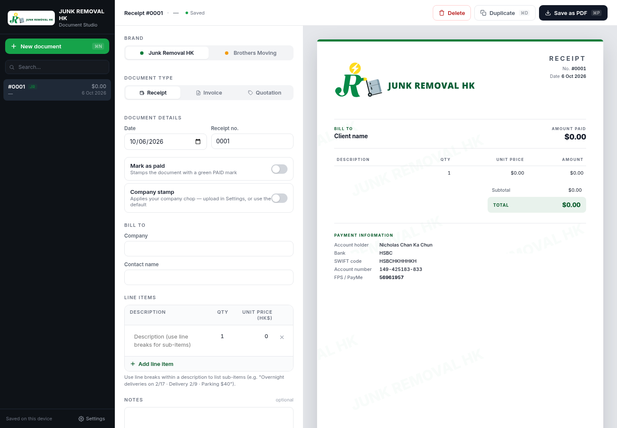The width and height of the screenshot is (617, 428).
Task: Switch document type to Invoice
Action: (x=209, y=93)
